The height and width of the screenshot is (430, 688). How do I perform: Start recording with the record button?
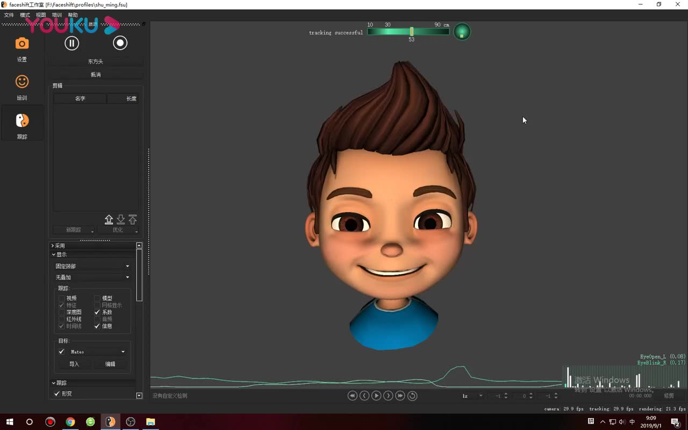pyautogui.click(x=120, y=43)
